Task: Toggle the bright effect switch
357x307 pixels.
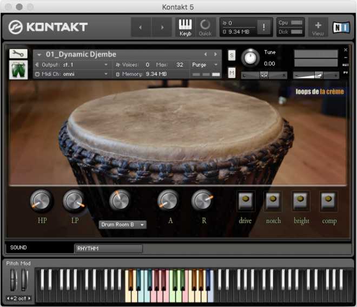Action: [301, 200]
